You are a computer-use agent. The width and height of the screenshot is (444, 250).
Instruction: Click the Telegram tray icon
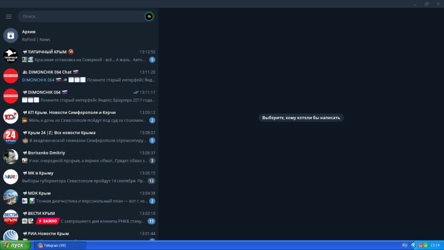pyautogui.click(x=420, y=246)
